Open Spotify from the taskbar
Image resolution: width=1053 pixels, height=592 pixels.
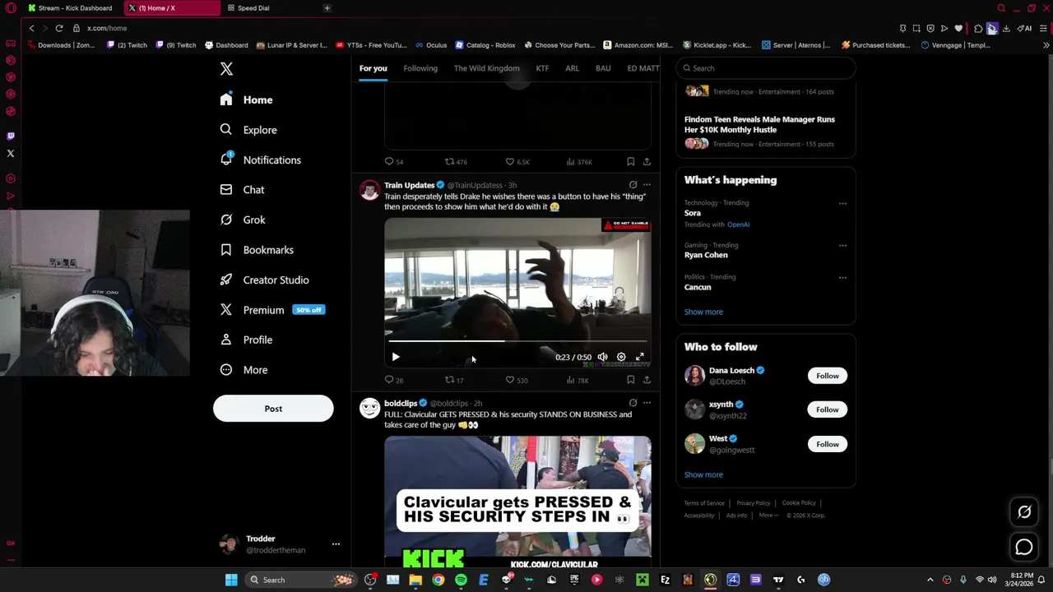(461, 580)
